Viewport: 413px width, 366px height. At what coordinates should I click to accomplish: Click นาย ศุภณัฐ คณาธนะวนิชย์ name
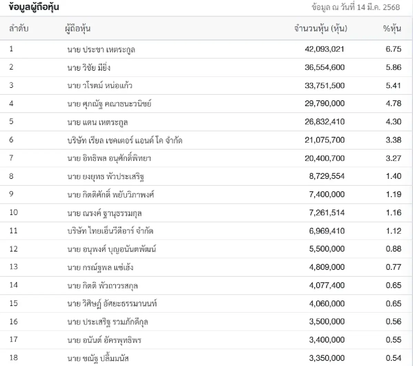point(109,103)
